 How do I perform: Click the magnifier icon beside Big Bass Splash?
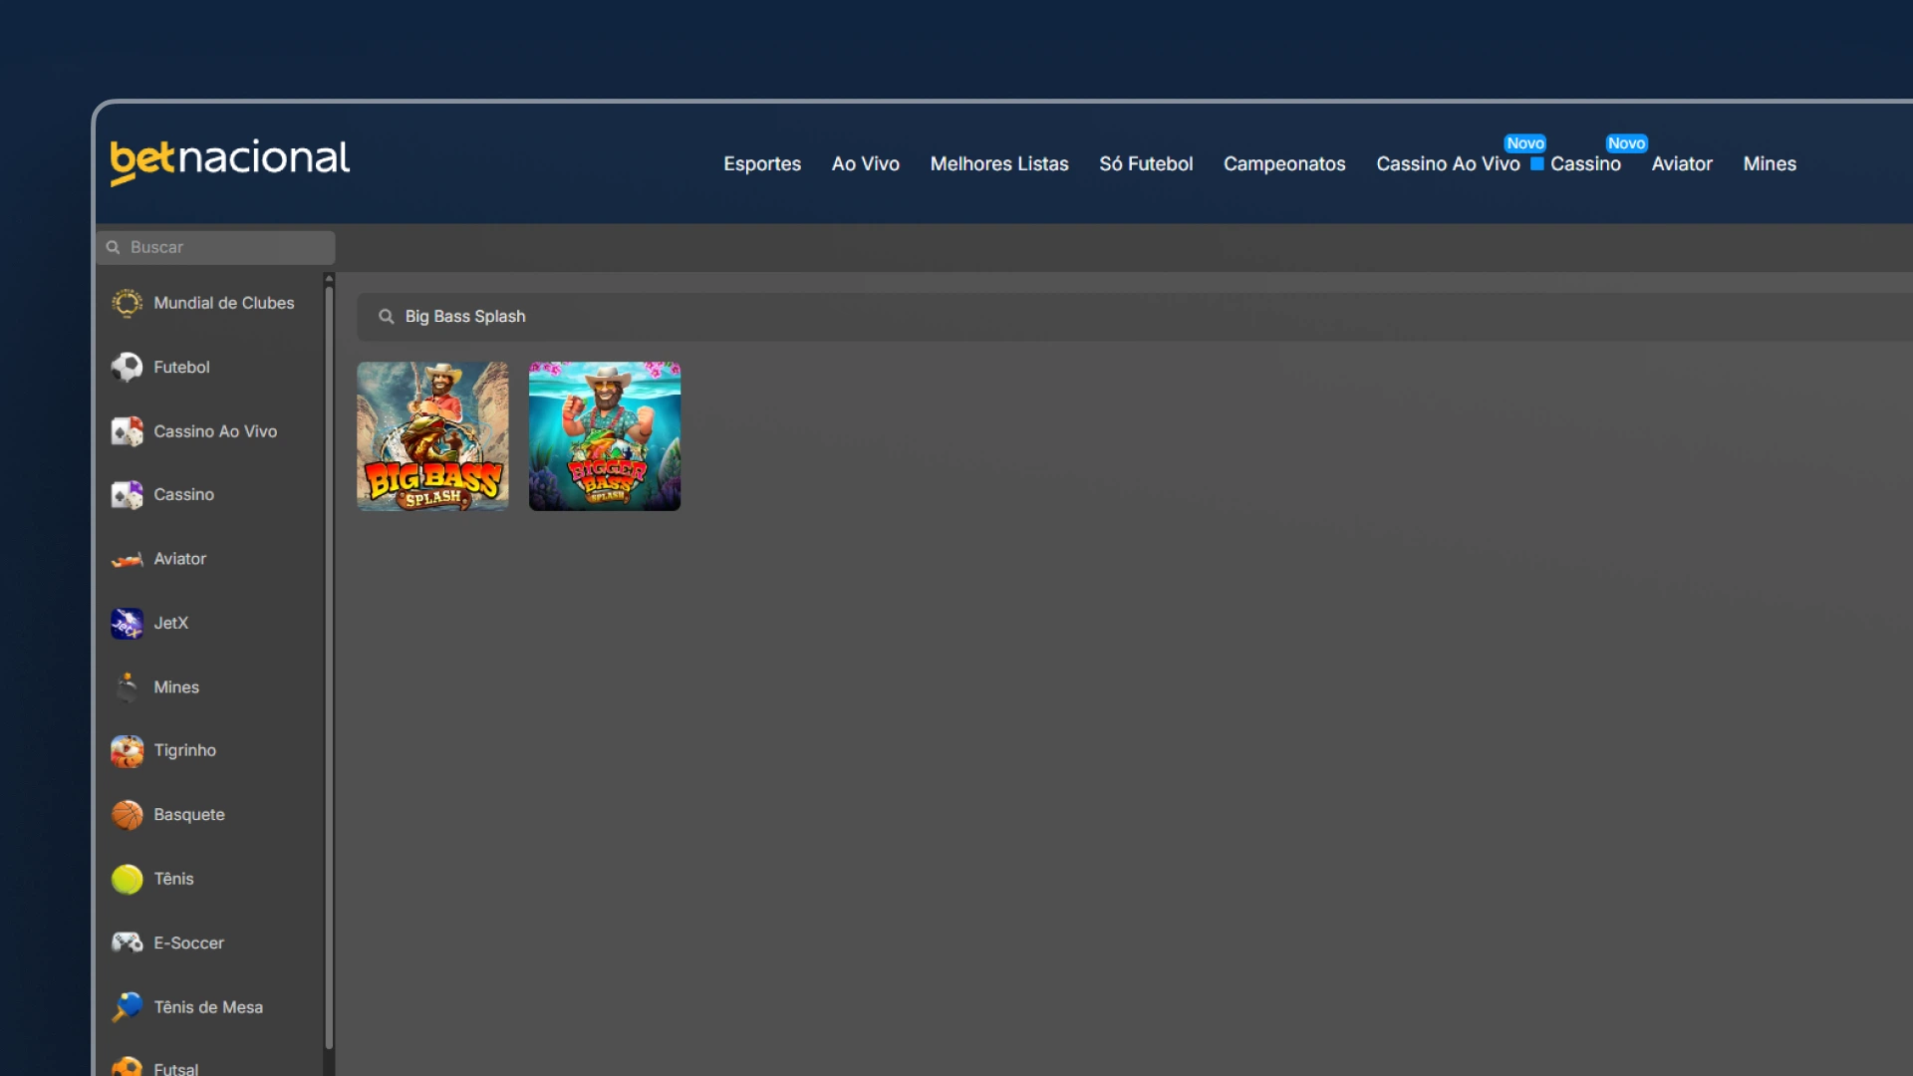[x=387, y=317]
